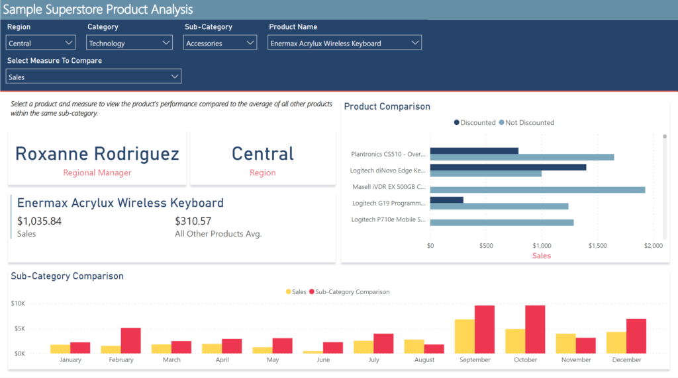Expand the Product Name dropdown
The height and width of the screenshot is (378, 678).
(344, 43)
